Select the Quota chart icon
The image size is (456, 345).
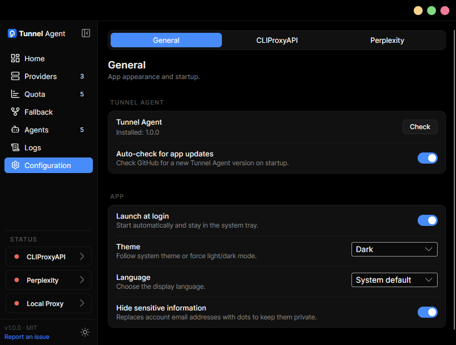tap(15, 94)
